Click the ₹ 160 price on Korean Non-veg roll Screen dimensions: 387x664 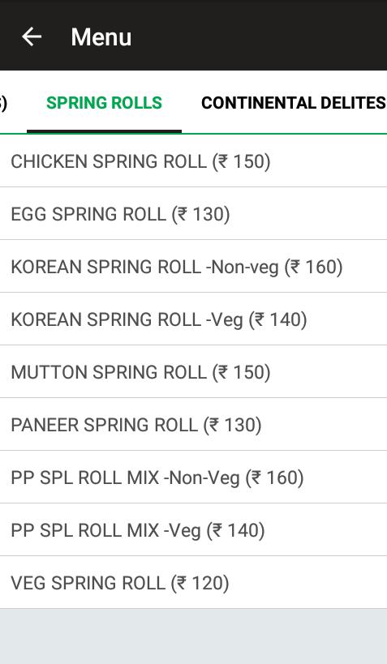click(316, 267)
